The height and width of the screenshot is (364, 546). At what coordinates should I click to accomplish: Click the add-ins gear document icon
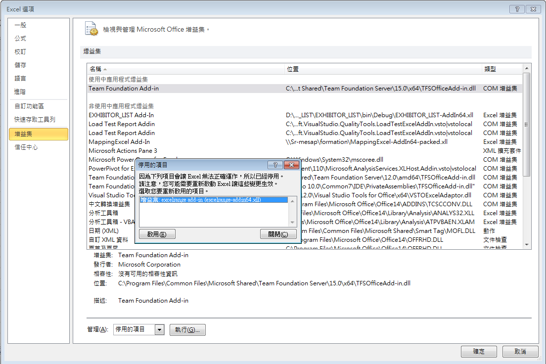click(91, 29)
